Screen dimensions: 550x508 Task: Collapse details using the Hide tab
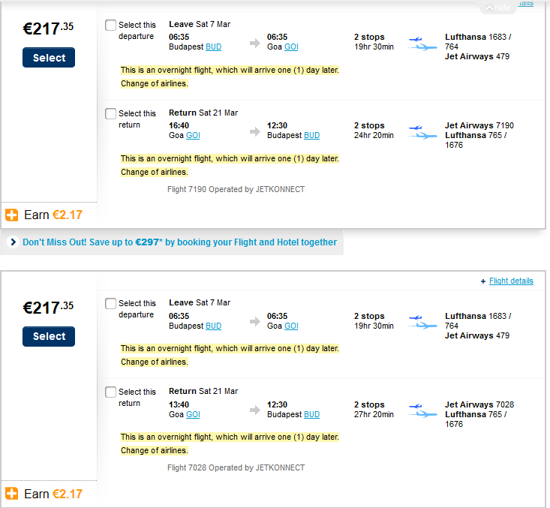point(498,8)
